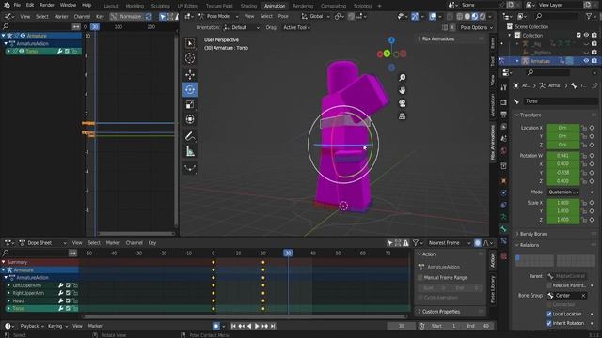Open the Blender logo menu

(7, 5)
